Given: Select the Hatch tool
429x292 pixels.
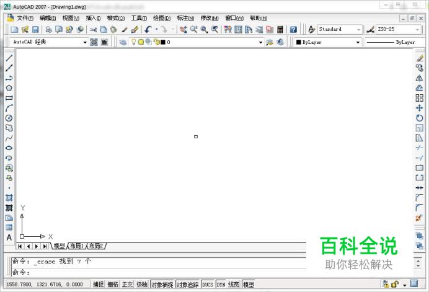Looking at the screenshot, I should [9, 198].
